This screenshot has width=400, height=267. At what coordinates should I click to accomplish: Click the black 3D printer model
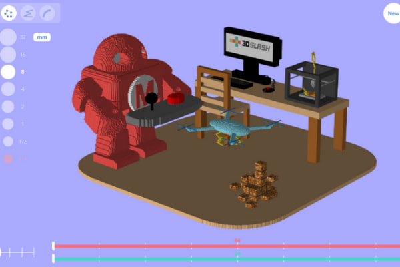[312, 83]
